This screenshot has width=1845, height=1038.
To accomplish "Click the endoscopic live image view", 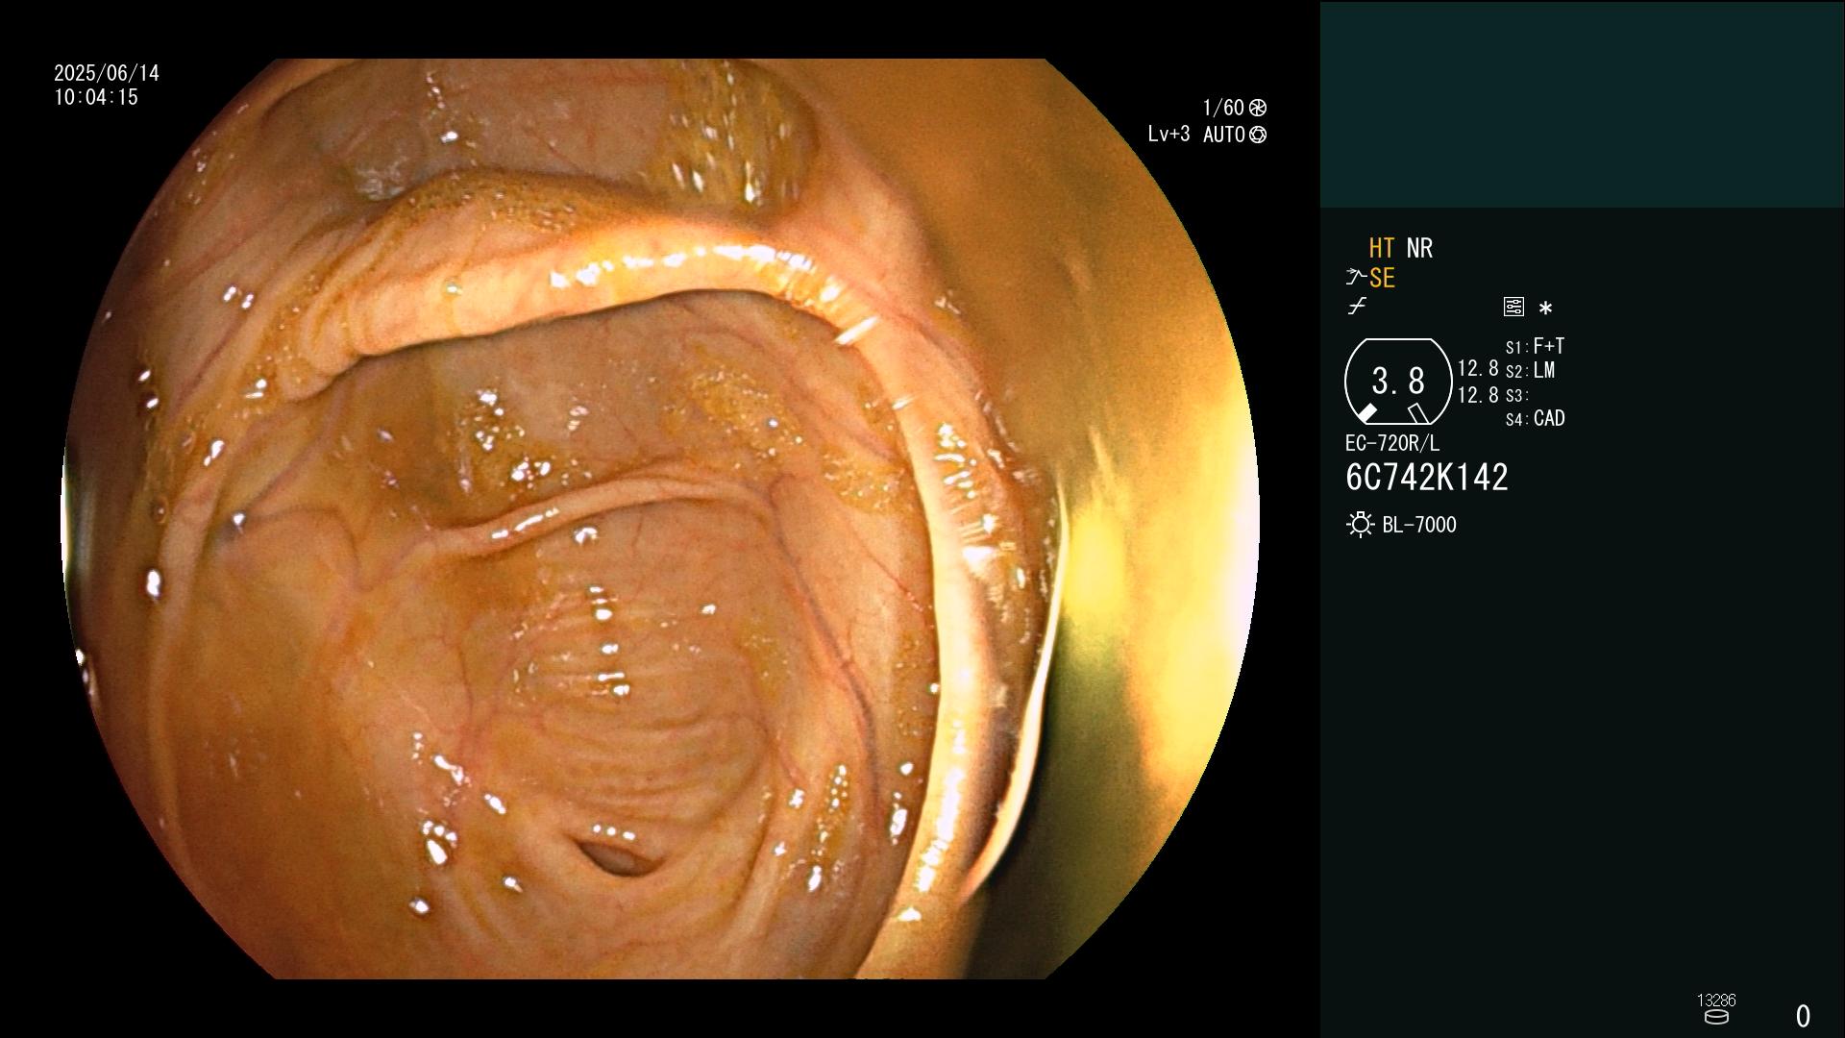I will pyautogui.click(x=660, y=519).
